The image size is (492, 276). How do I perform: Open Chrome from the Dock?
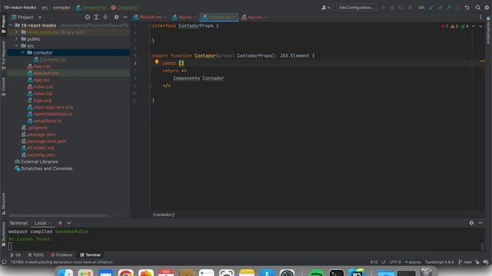coord(126,273)
